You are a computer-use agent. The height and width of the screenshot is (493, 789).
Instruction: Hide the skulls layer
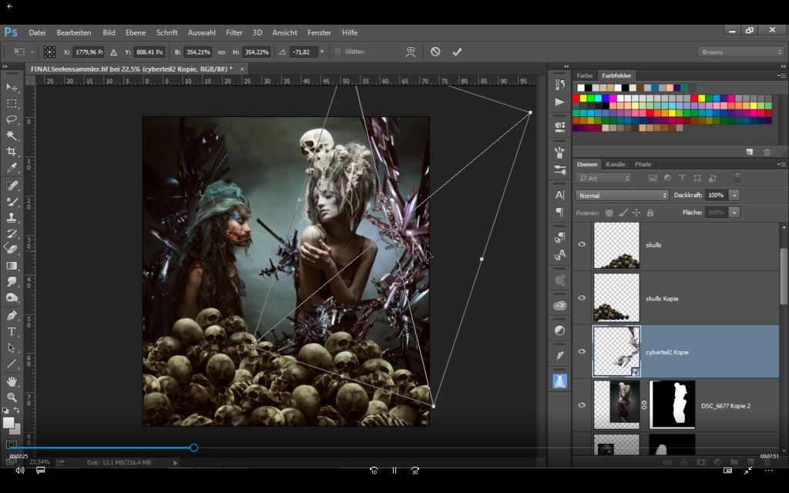[582, 245]
